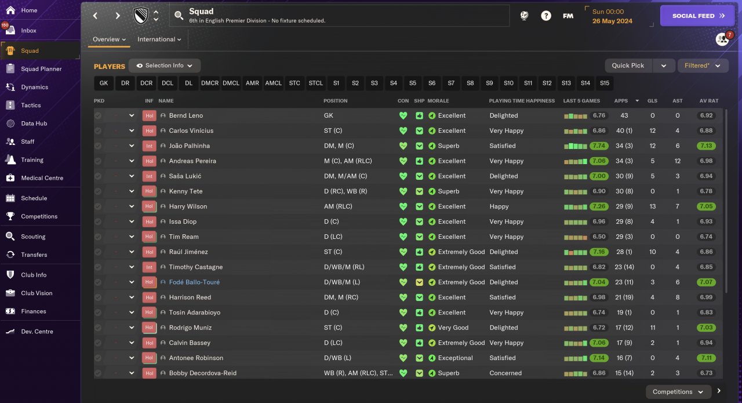
Task: Toggle Harry Wilson's picked status circle
Action: [x=98, y=206]
